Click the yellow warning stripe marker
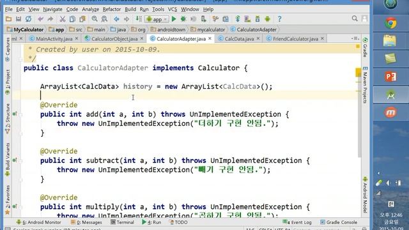Image resolution: width=409 pixels, height=230 pixels. (x=358, y=72)
